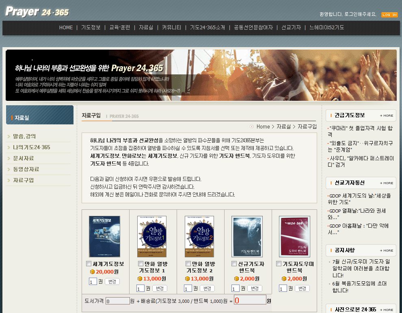Select 나의기도24·365 in the sidebar

(x=32, y=147)
